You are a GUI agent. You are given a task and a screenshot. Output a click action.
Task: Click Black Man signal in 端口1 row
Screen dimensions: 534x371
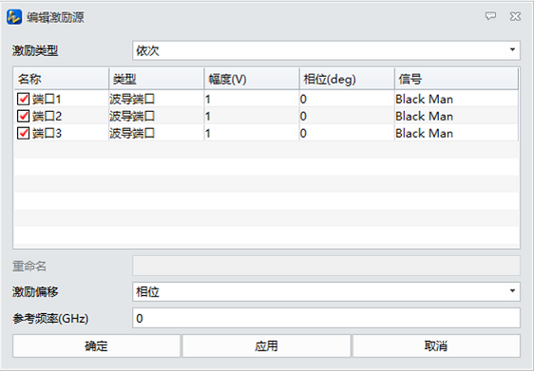pos(456,99)
